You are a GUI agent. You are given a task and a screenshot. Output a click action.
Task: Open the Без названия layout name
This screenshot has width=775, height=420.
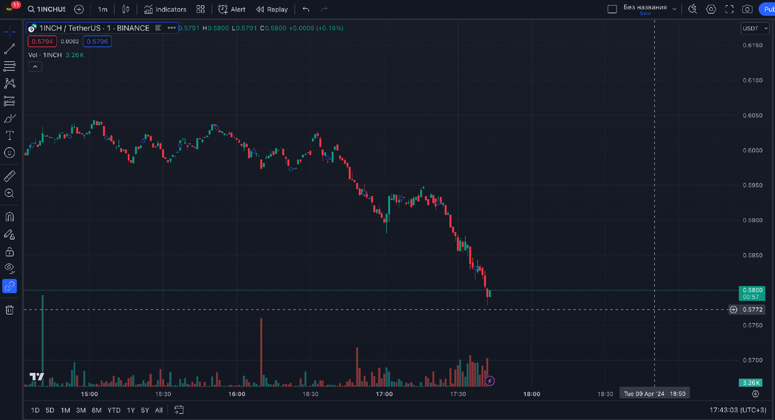pyautogui.click(x=645, y=7)
